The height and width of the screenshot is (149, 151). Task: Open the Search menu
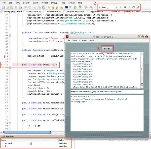pos(26,3)
